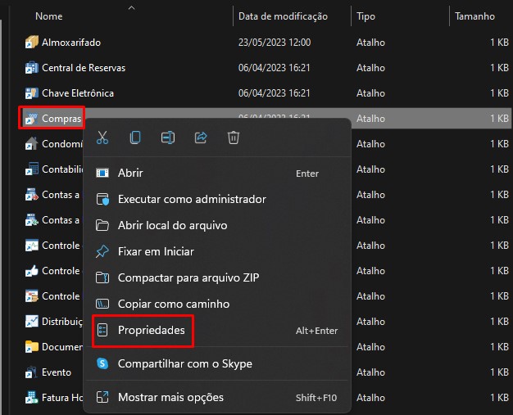Click the Delete trash icon in context menu
The height and width of the screenshot is (415, 513).
click(234, 138)
